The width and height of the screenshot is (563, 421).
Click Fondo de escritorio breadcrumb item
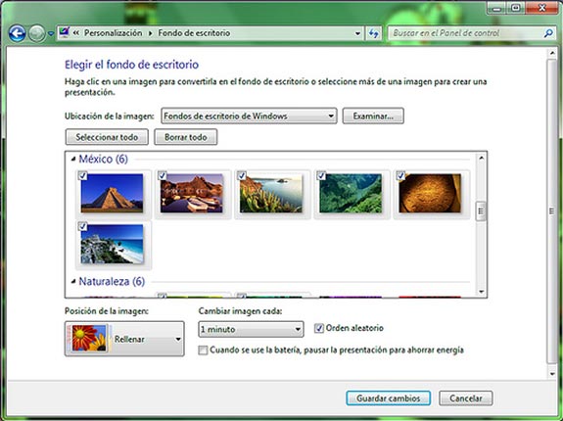click(x=194, y=33)
